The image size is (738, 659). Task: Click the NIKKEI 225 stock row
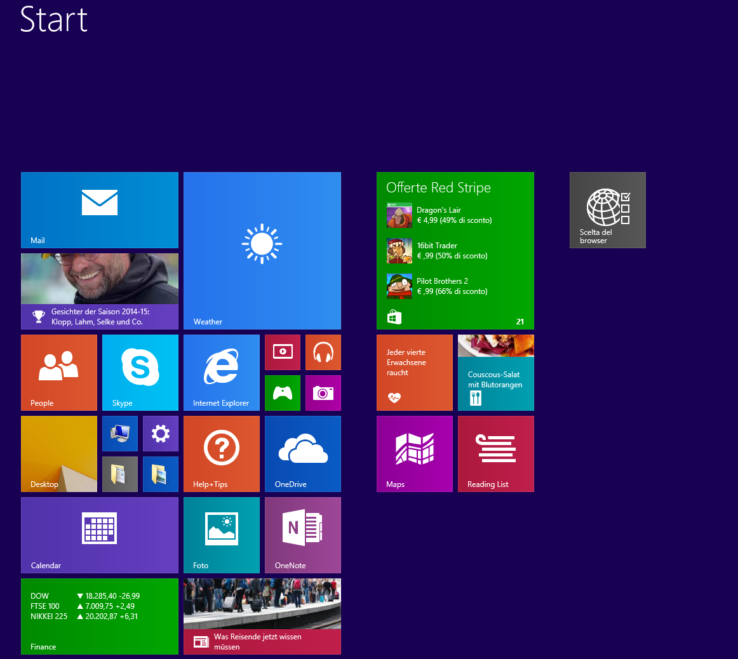84,616
